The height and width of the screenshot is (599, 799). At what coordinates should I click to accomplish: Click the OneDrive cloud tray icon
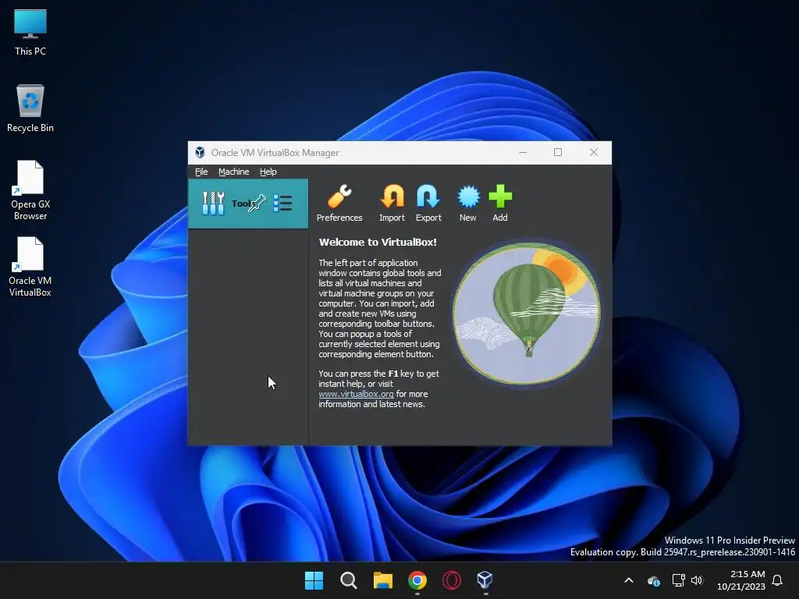[x=654, y=580]
